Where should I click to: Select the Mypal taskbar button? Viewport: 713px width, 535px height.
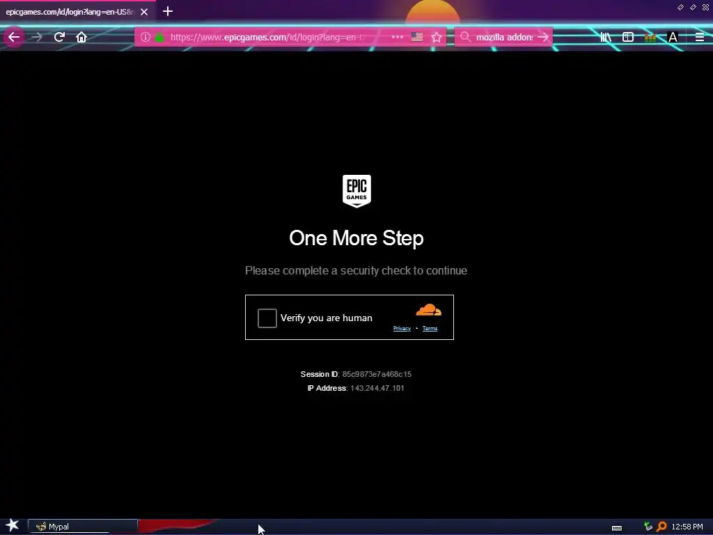pos(83,527)
